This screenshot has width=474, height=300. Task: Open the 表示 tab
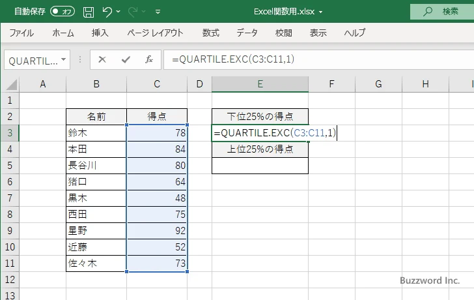coord(318,33)
